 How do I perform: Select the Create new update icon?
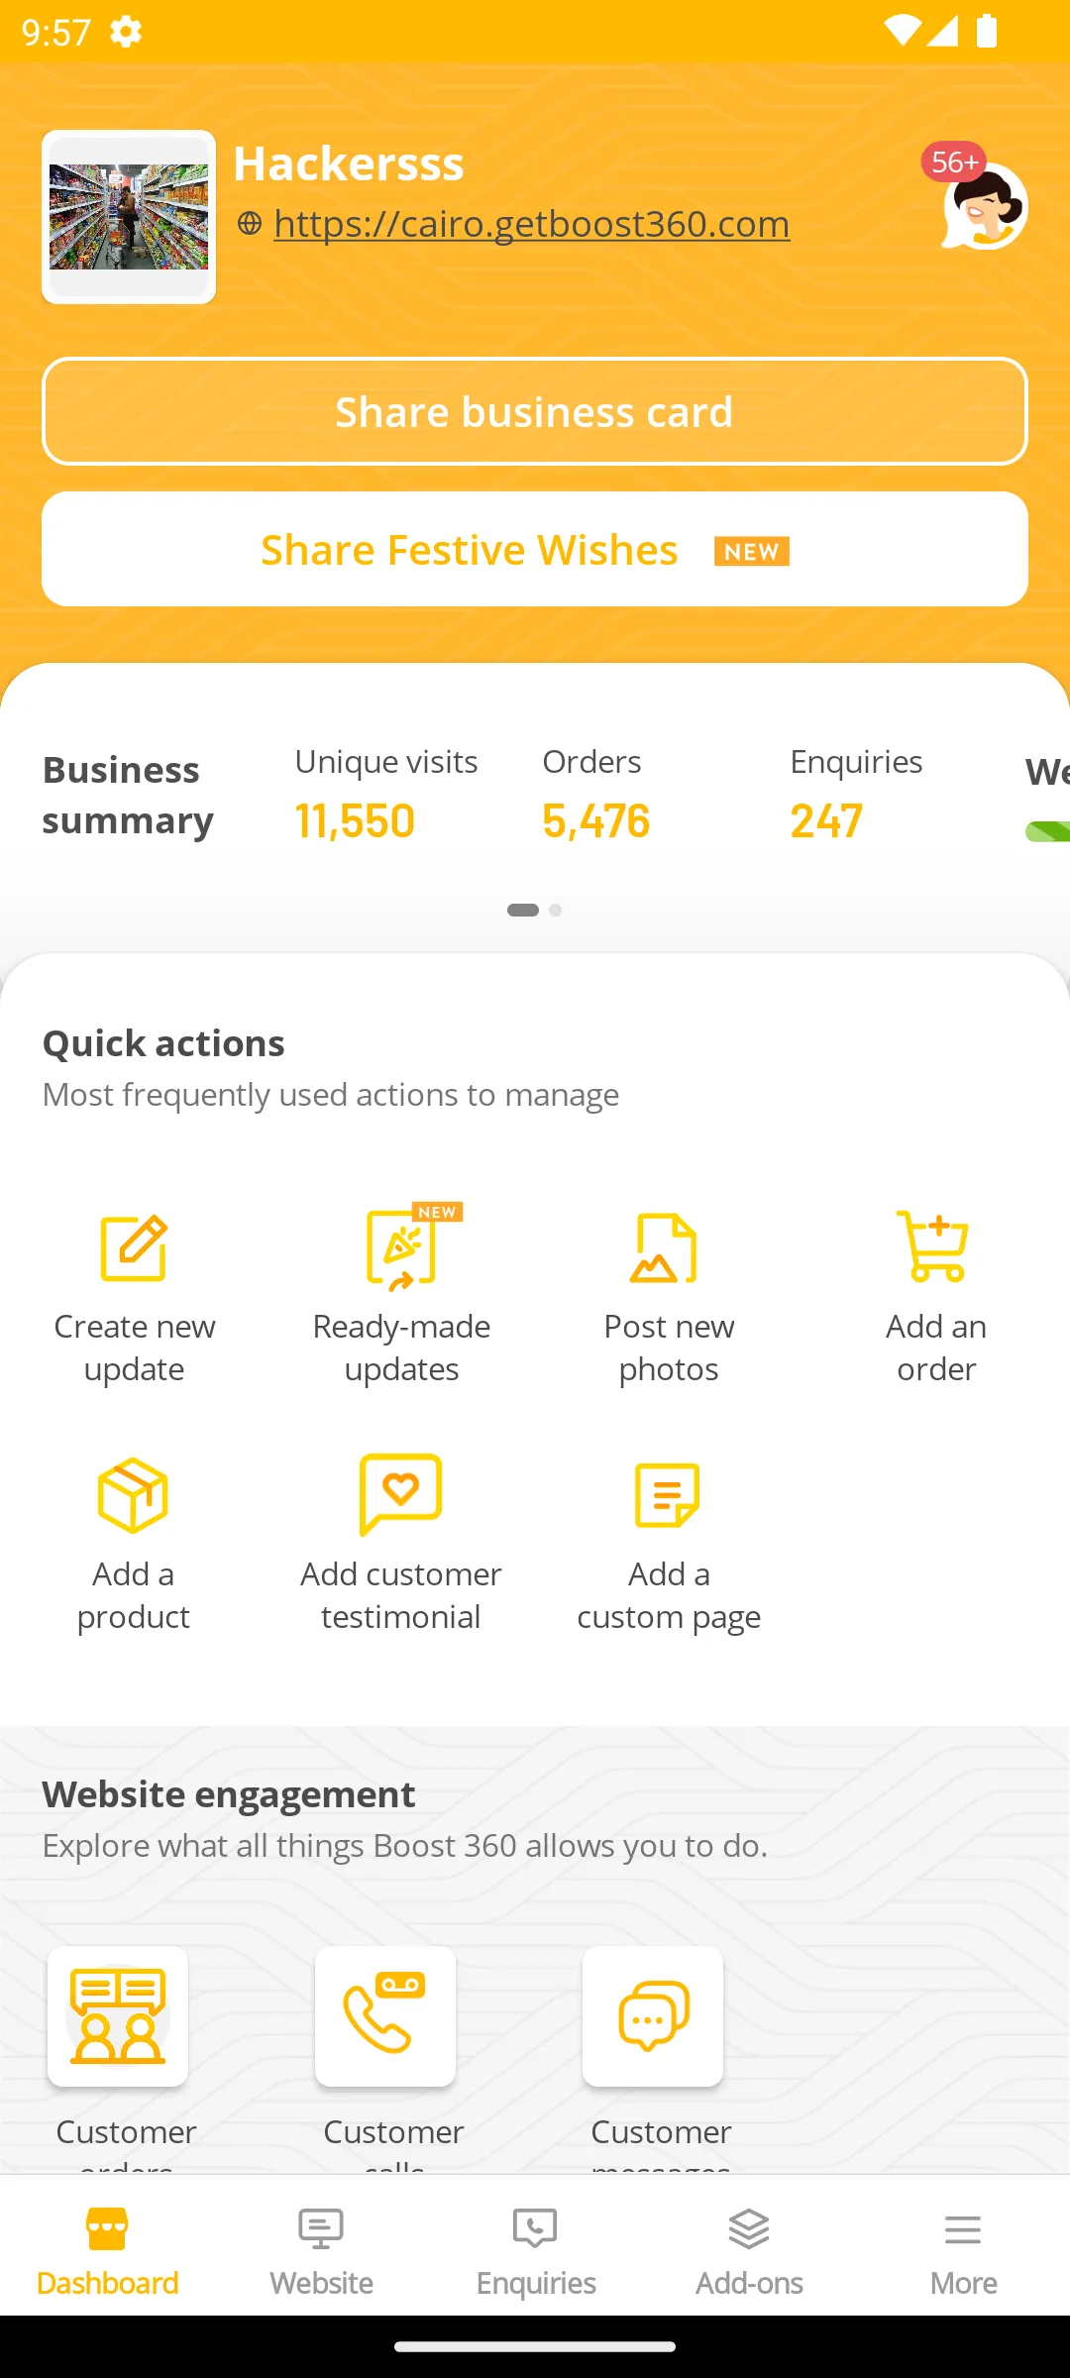click(x=134, y=1247)
